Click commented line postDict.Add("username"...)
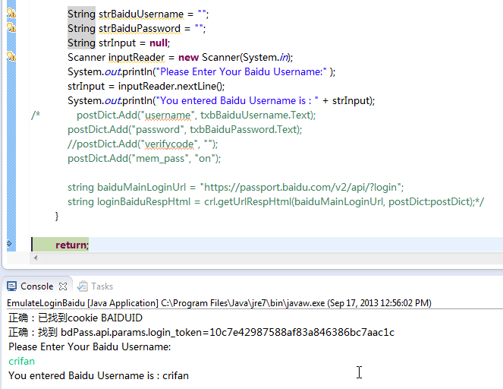This screenshot has height=389, width=503. pyautogui.click(x=196, y=115)
